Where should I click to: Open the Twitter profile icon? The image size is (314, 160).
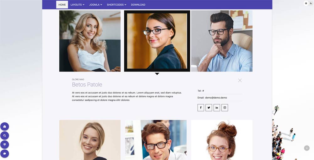[209, 108]
